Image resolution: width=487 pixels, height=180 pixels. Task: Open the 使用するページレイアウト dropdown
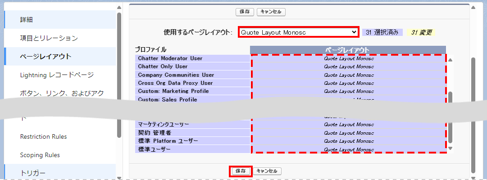point(298,32)
